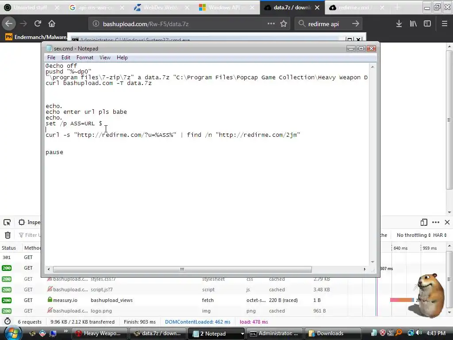Close the data.7z download tab
Screen dimensions: 453x340
(x=317, y=8)
